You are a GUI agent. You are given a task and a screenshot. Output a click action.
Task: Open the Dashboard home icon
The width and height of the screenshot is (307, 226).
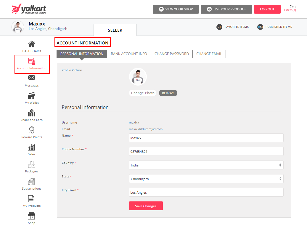point(31,44)
